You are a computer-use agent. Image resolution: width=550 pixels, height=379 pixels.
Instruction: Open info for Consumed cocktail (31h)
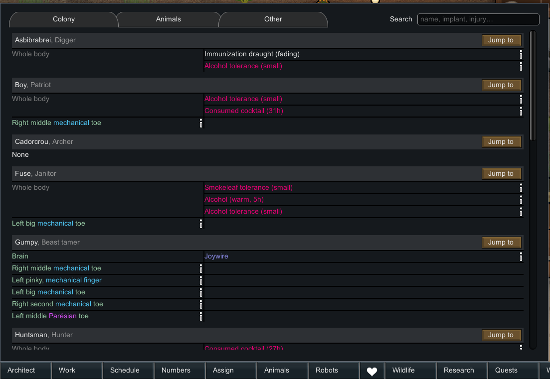click(521, 111)
